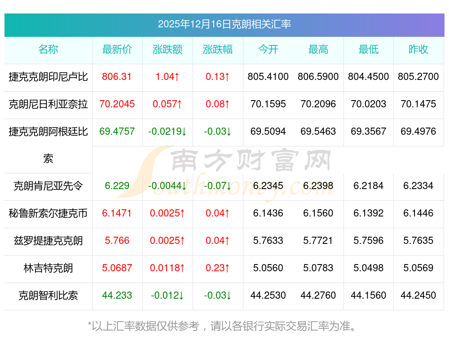Click the 涨跌额 column header
Image resolution: width=449 pixels, height=340 pixels.
pos(167,49)
